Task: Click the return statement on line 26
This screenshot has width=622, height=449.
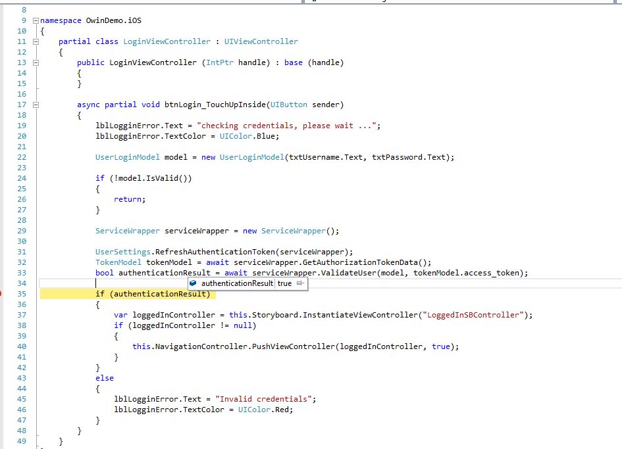Action: point(129,199)
